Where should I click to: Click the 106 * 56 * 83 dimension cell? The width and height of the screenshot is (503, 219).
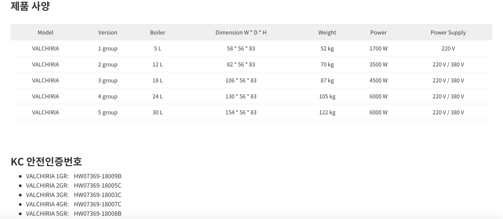click(241, 81)
